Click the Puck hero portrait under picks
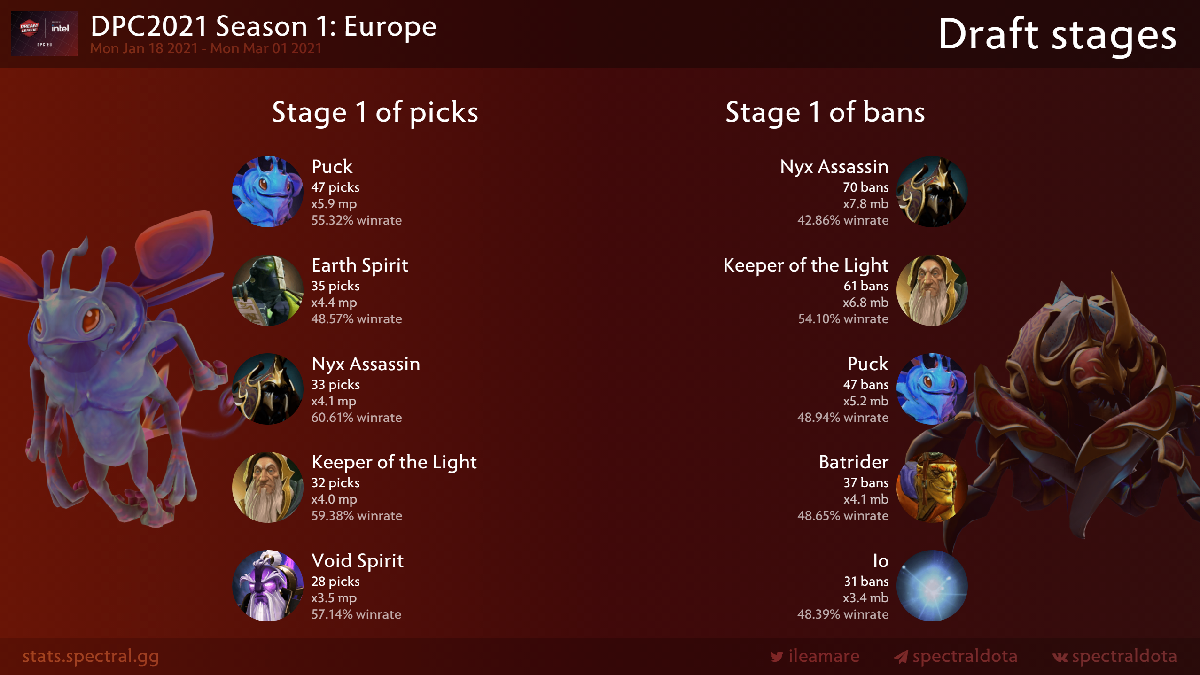The height and width of the screenshot is (675, 1200). pos(268,192)
